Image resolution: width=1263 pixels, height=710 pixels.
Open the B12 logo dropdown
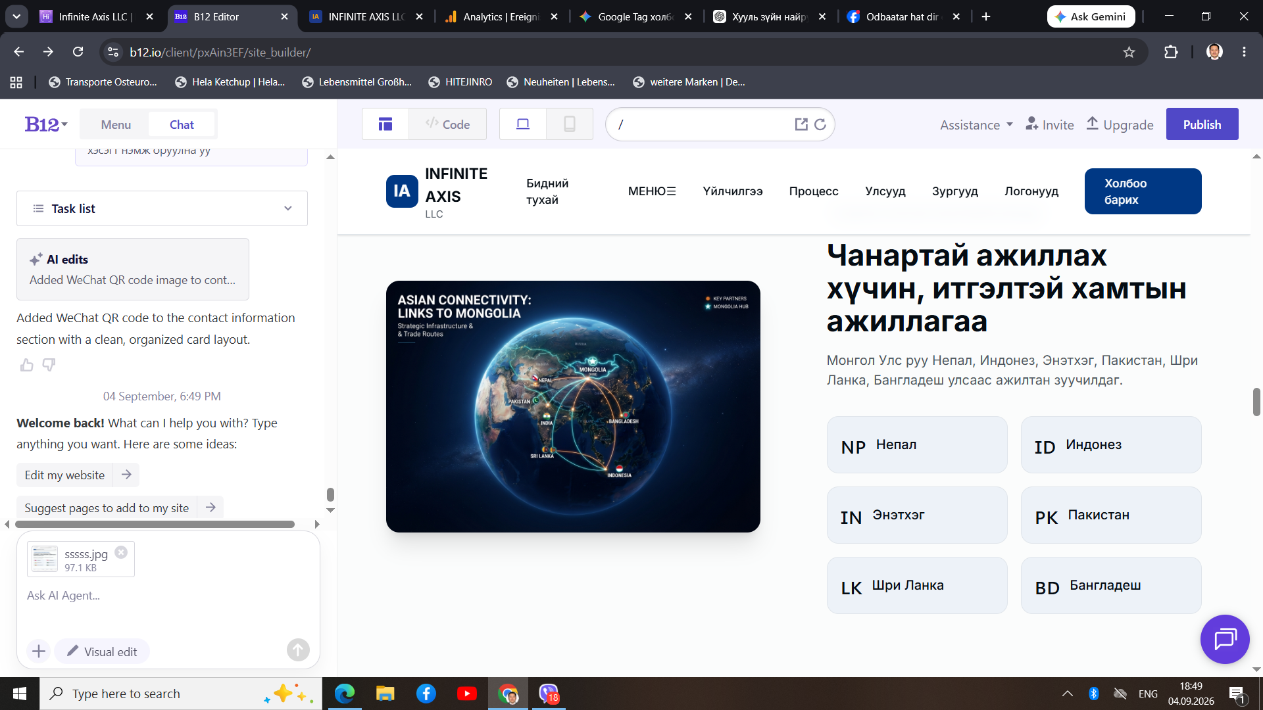(x=46, y=124)
